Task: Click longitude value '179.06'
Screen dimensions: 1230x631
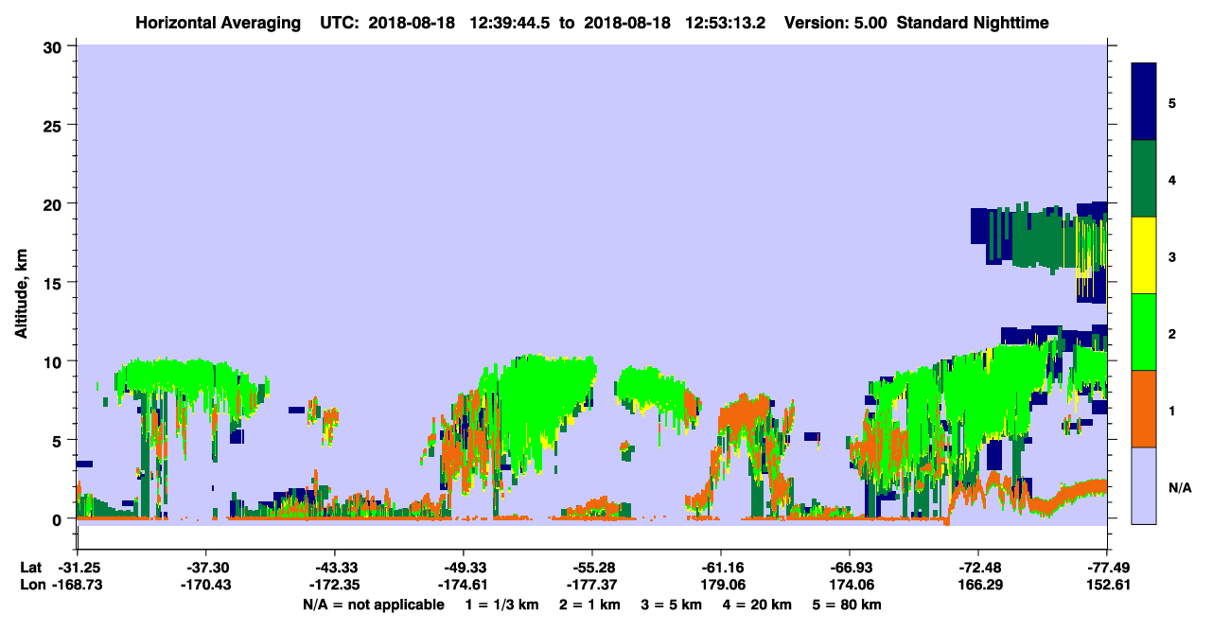Action: click(x=720, y=586)
